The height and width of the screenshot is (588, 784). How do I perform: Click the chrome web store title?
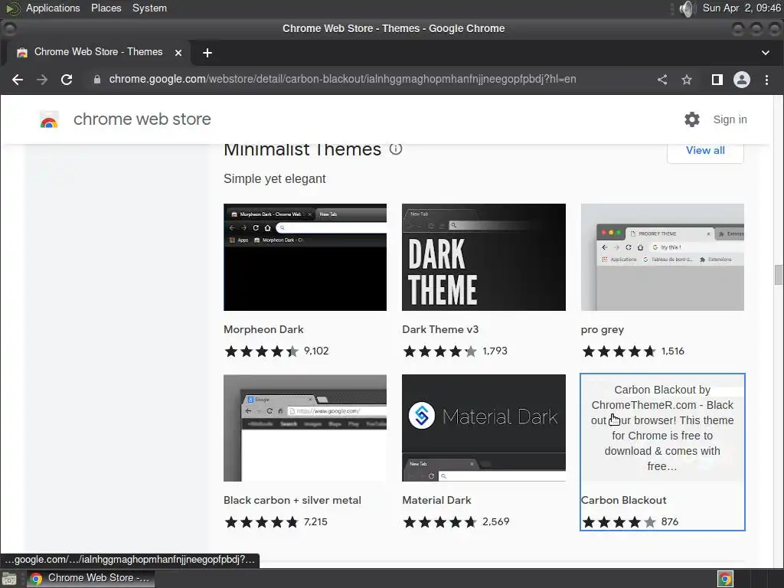[142, 119]
